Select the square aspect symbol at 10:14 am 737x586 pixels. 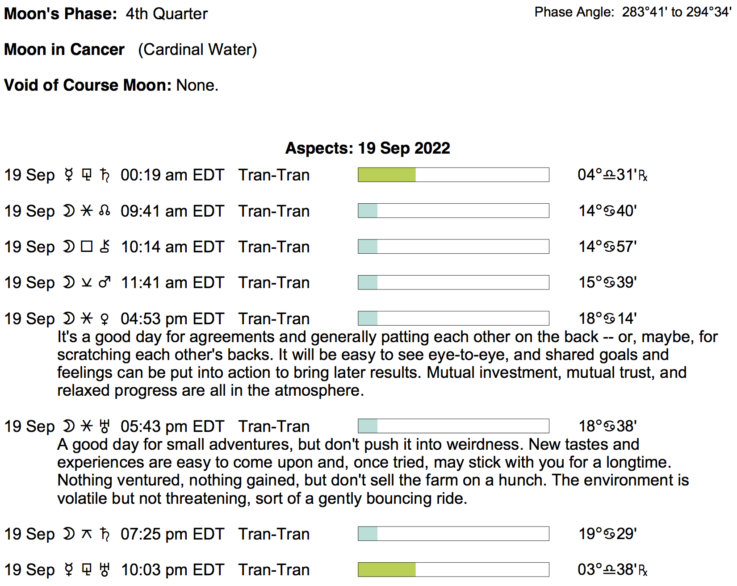click(x=87, y=247)
